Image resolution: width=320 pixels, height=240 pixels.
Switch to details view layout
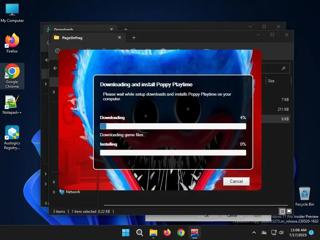282,211
